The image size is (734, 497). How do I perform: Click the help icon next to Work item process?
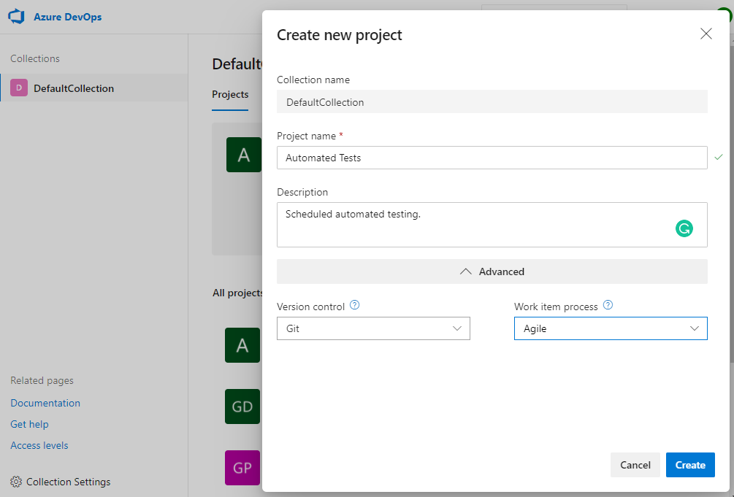(608, 305)
